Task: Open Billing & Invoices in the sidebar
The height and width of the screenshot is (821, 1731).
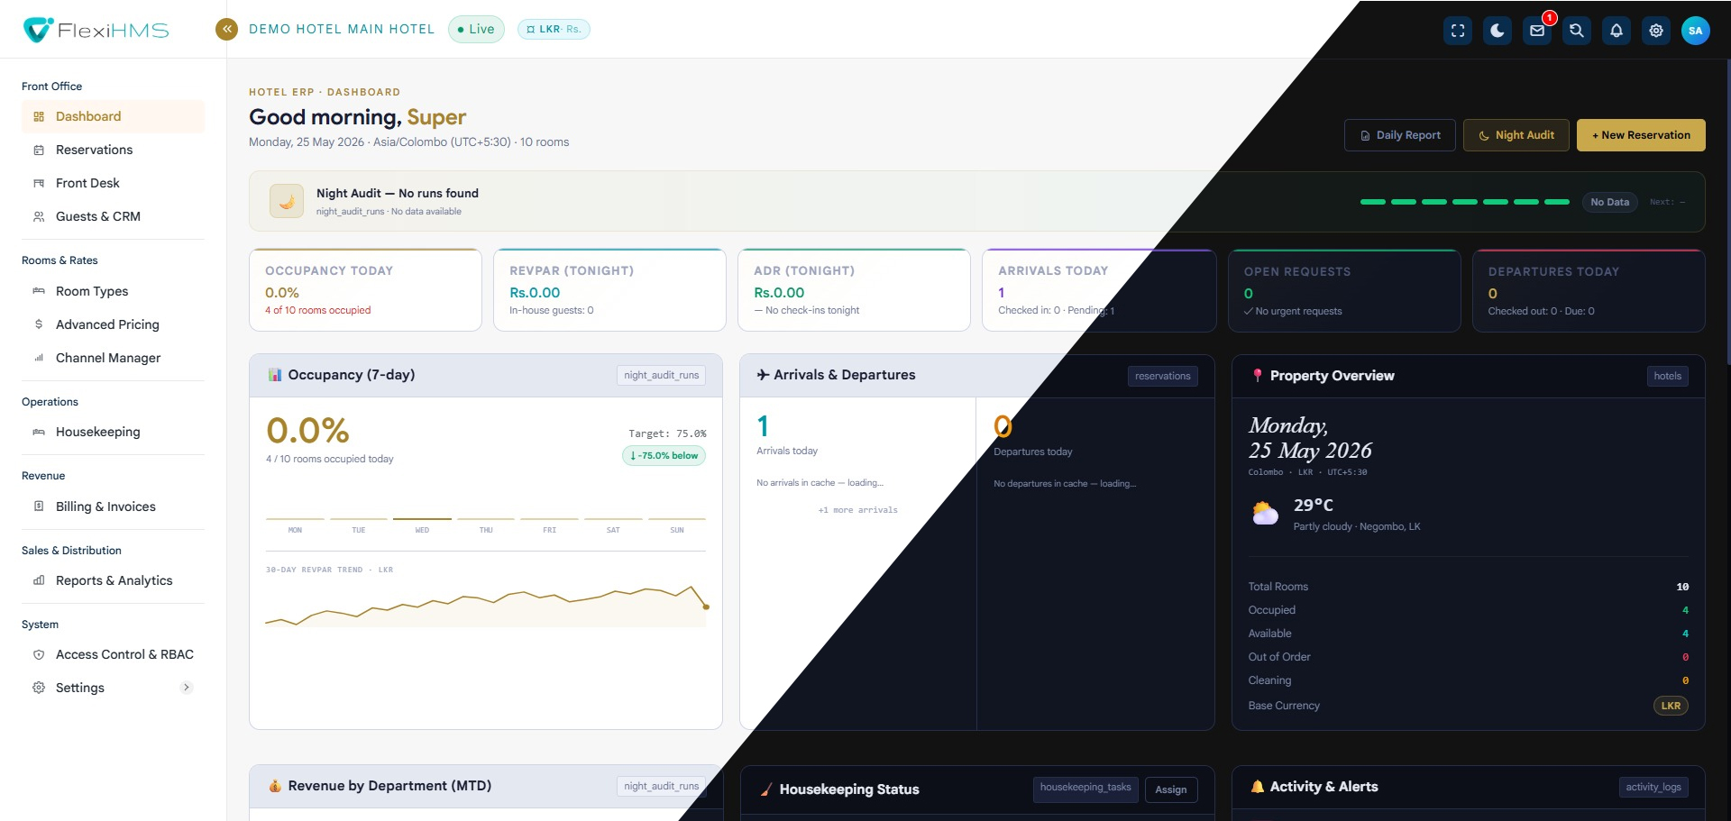Action: point(113,506)
